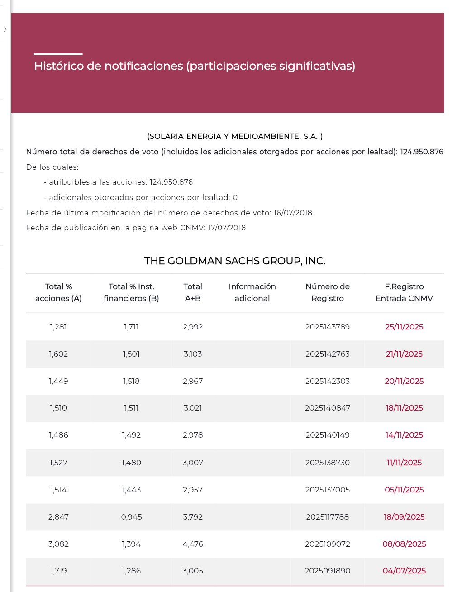Click the Total % acciones (A) header
Image resolution: width=457 pixels, height=592 pixels.
tap(58, 292)
